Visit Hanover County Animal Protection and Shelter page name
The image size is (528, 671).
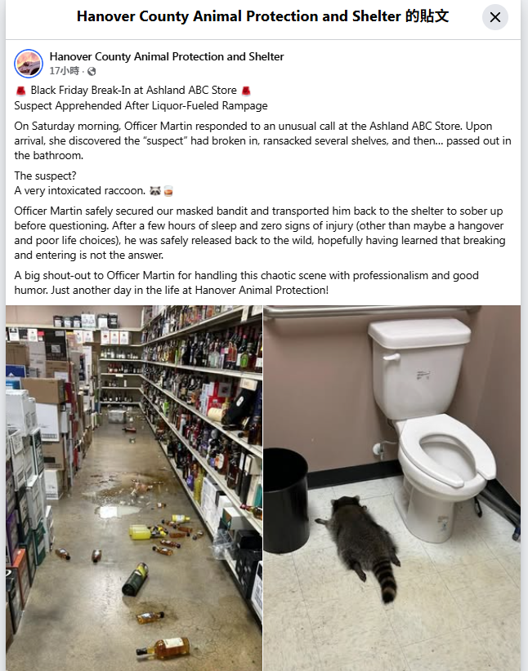[x=166, y=56]
